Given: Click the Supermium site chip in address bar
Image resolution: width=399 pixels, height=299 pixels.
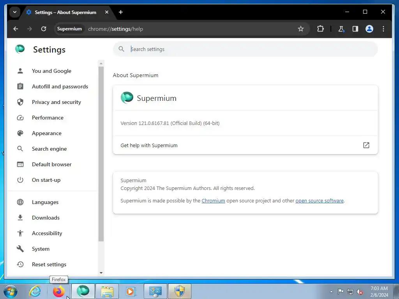Looking at the screenshot, I should tap(69, 29).
